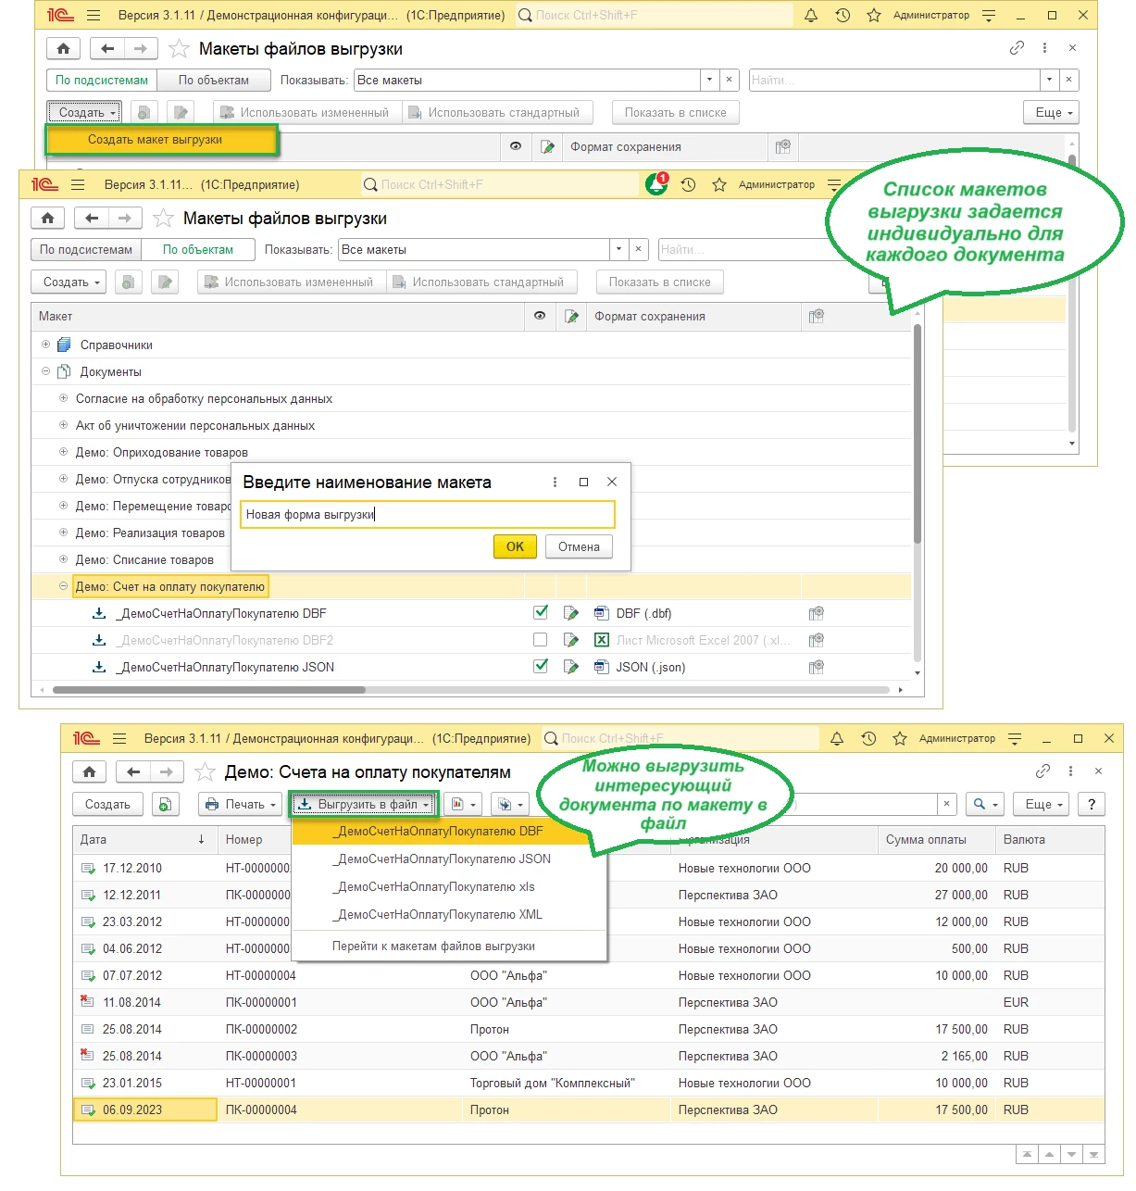Click settings icon at end of JSON row
The image size is (1136, 1191).
816,667
